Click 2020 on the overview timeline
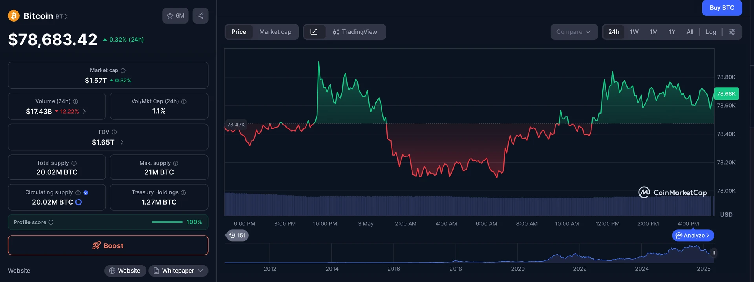 coord(518,269)
